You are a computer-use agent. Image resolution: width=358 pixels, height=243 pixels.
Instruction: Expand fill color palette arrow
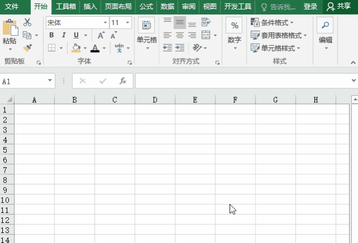point(85,48)
